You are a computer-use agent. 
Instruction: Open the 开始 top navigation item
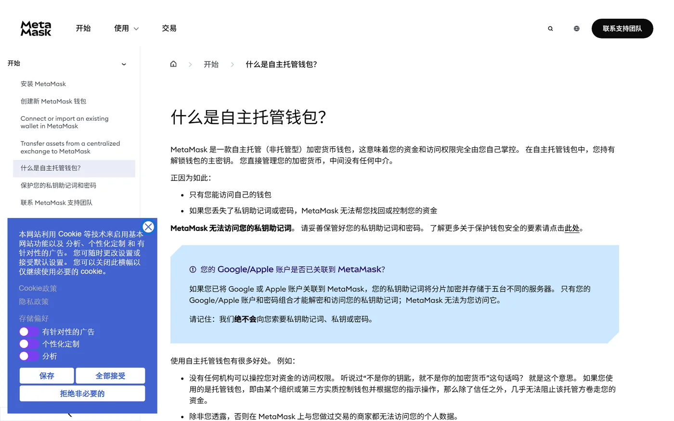(x=83, y=28)
